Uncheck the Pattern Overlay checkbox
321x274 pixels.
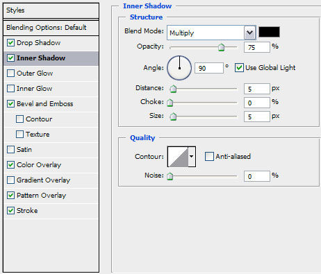(x=10, y=196)
